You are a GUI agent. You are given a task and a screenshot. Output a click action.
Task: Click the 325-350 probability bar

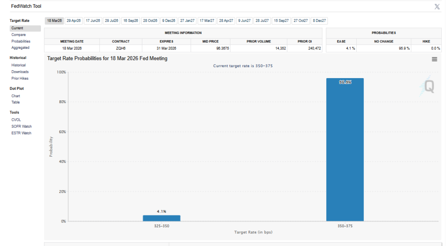(x=161, y=218)
